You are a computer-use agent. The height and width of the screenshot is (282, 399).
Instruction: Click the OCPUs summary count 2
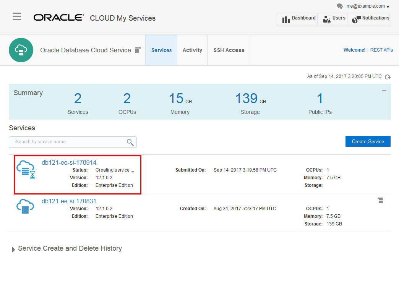(127, 99)
